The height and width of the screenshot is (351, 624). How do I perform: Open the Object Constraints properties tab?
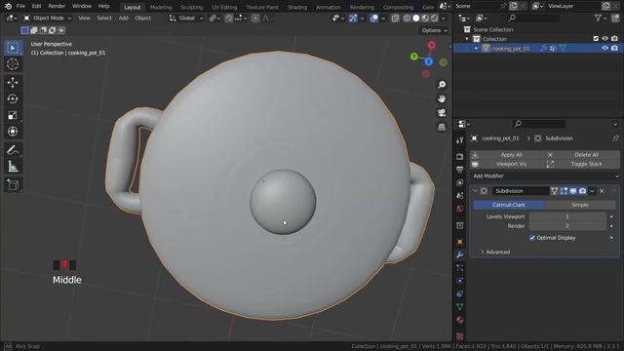coord(460,293)
